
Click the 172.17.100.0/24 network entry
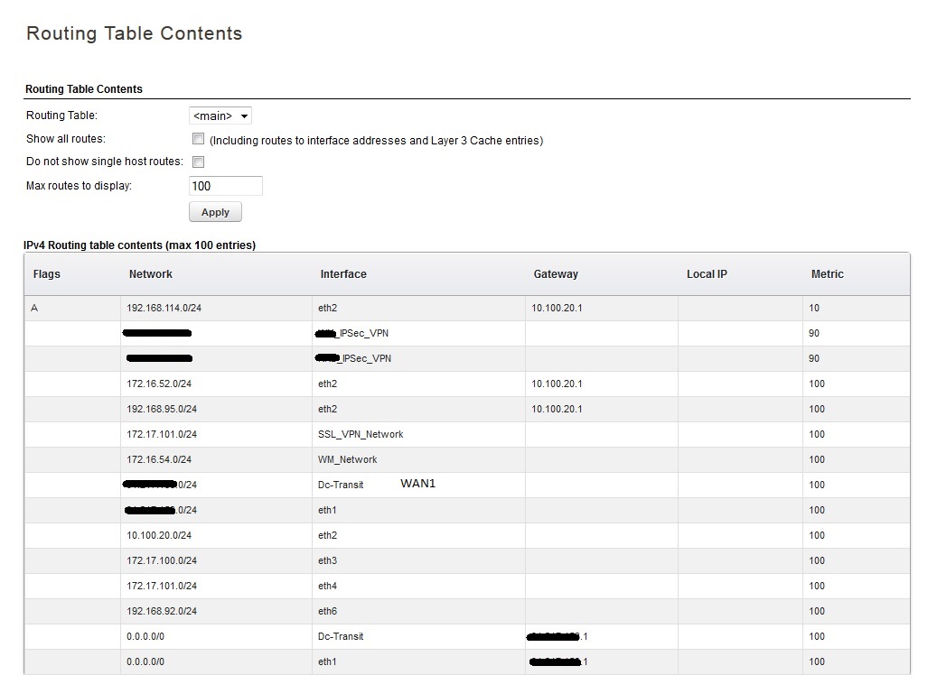click(x=162, y=560)
